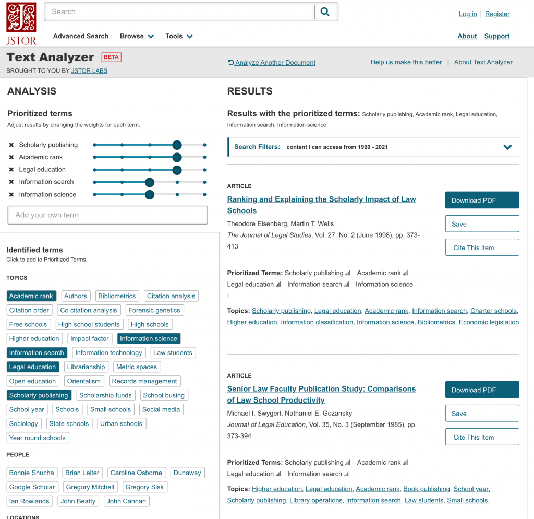534x519 pixels.
Task: Click Economic legislation topic link
Action: click(x=489, y=322)
